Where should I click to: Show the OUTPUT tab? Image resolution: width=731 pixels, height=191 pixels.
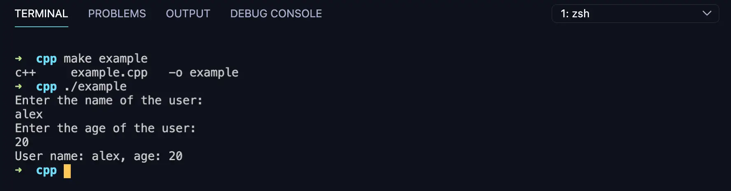pyautogui.click(x=188, y=14)
